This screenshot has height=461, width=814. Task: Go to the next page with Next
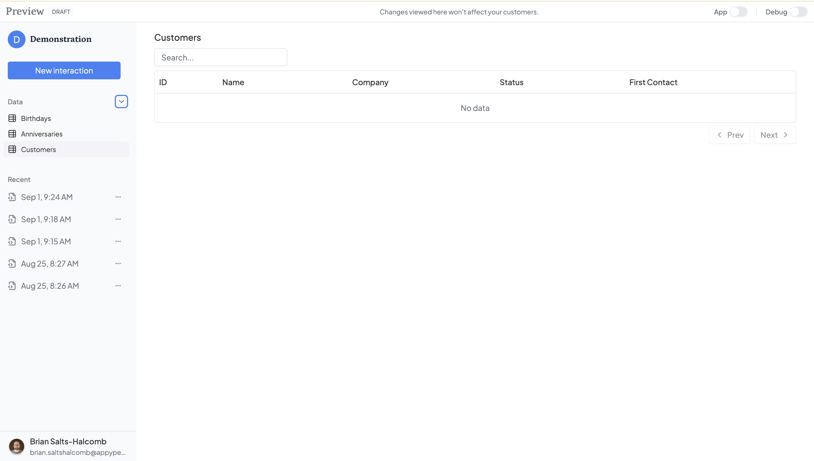[774, 135]
